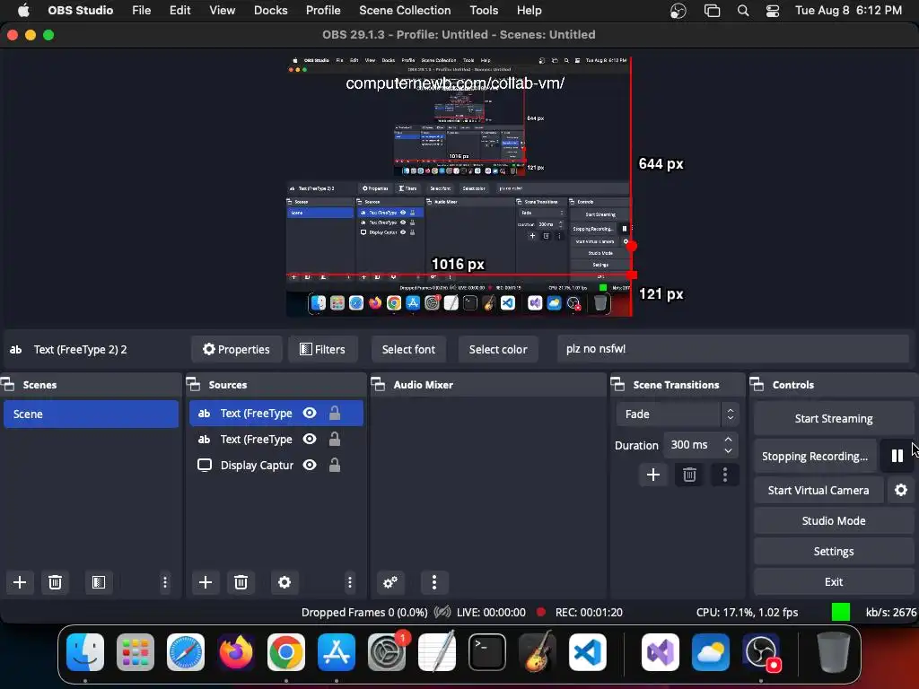Screen dimensions: 919x689
Task: Float the Controls dock panel icon
Action: click(x=757, y=384)
